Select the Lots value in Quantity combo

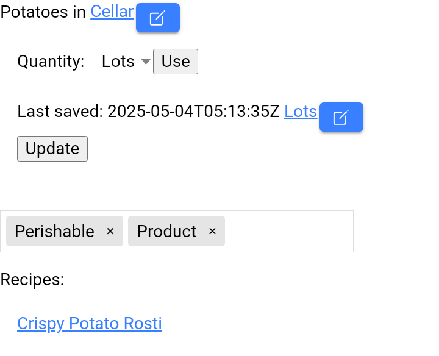pos(118,62)
